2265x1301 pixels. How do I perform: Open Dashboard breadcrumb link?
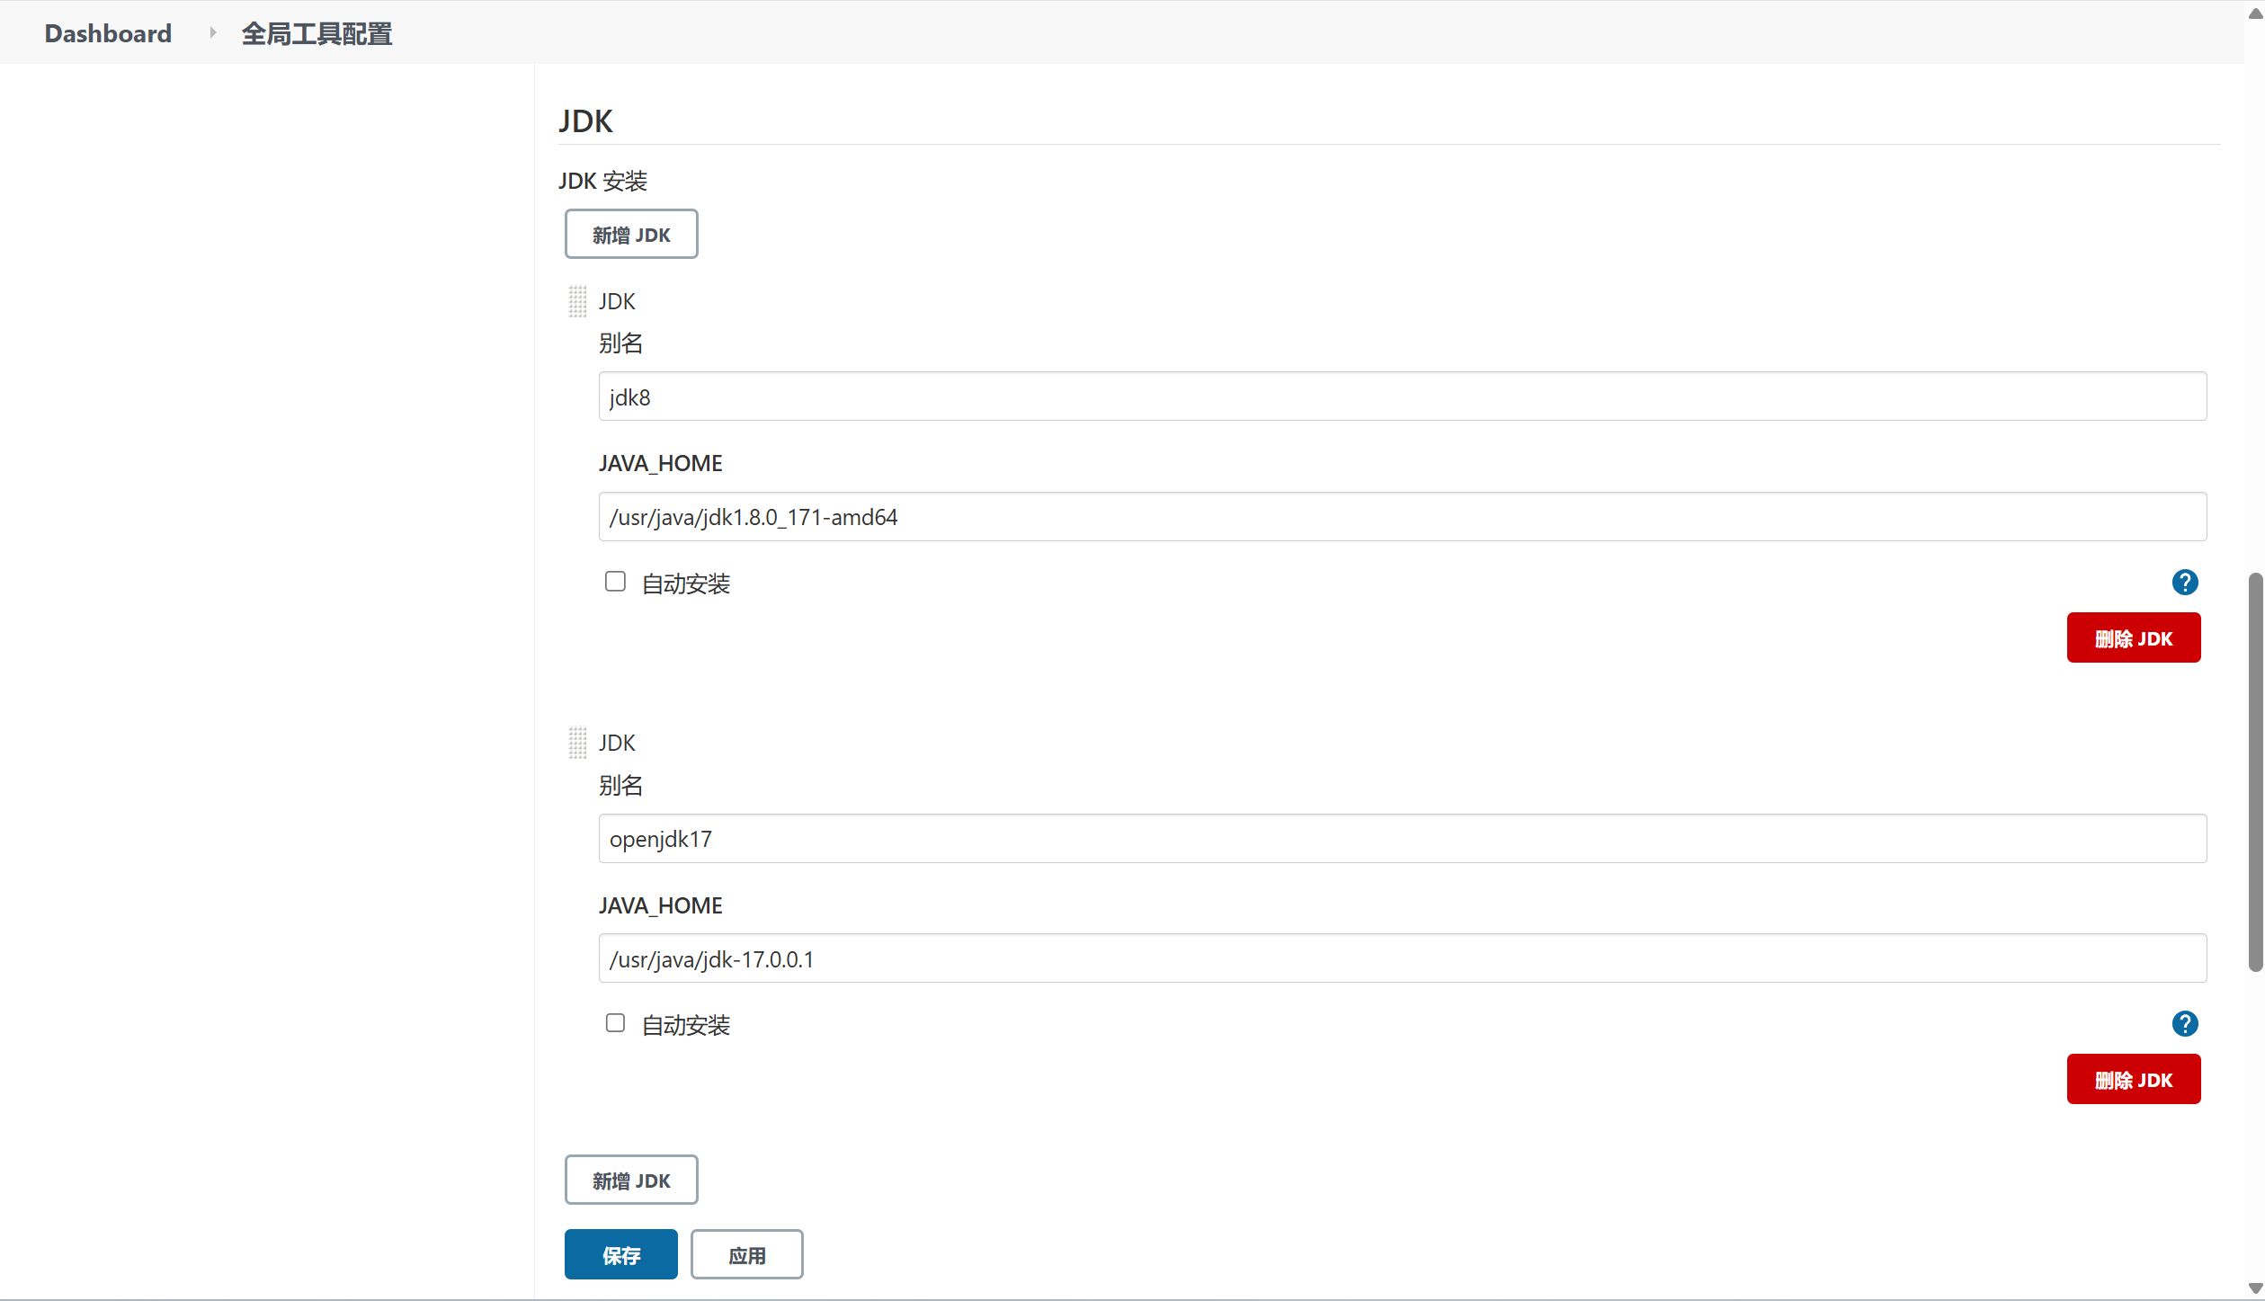coord(108,33)
